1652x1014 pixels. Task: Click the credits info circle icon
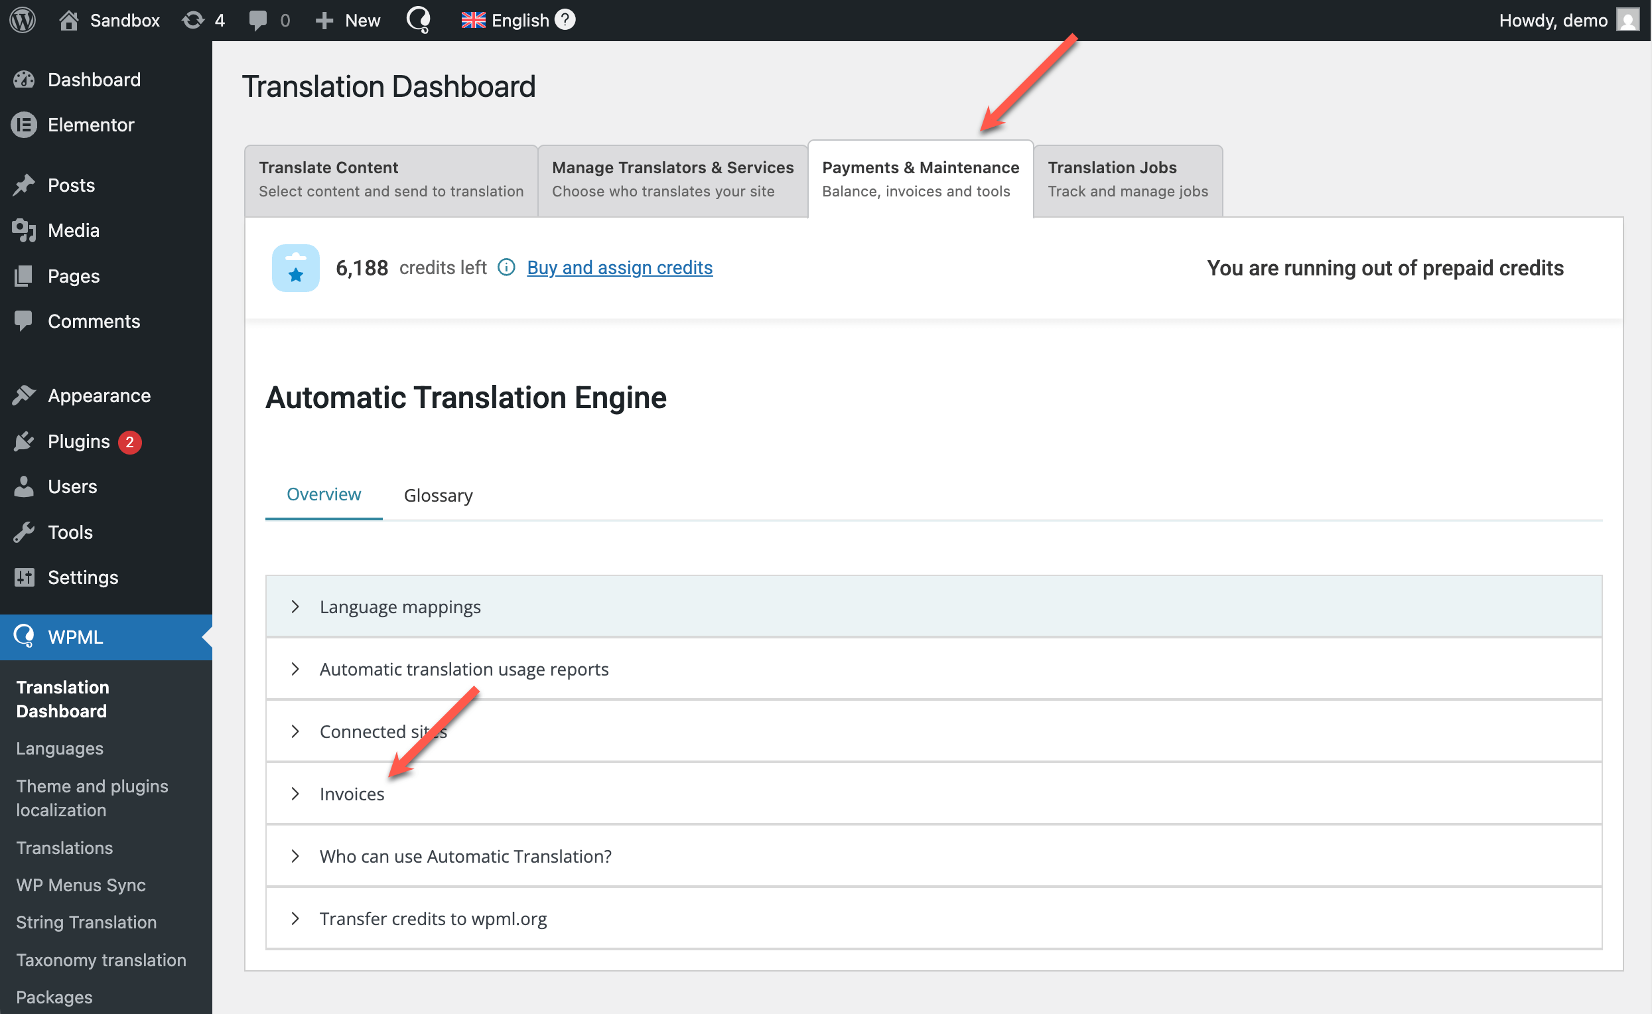click(x=506, y=267)
